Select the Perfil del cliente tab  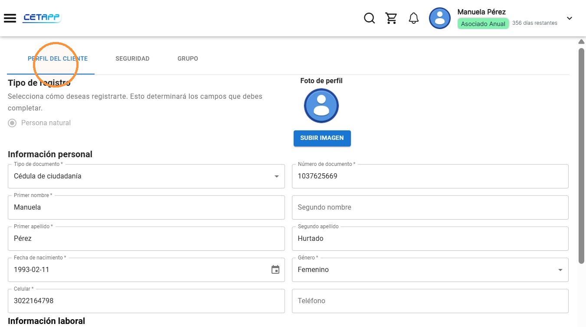click(x=58, y=58)
